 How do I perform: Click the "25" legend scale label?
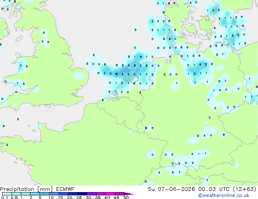[79, 197]
